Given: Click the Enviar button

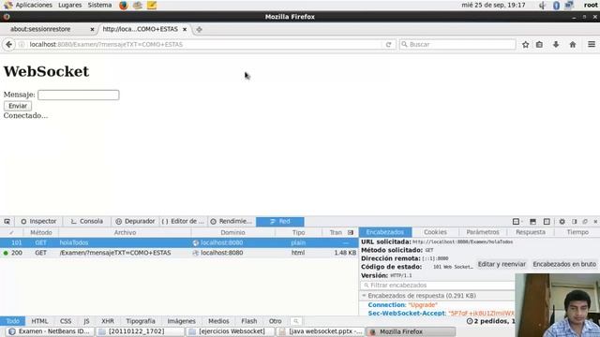Looking at the screenshot, I should tap(18, 106).
